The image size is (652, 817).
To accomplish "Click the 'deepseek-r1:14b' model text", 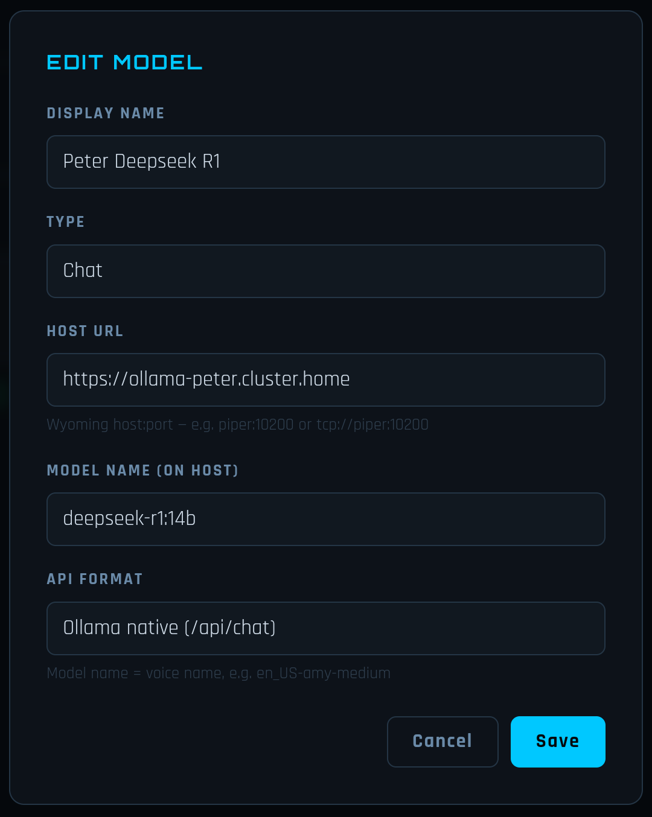I will [x=130, y=519].
